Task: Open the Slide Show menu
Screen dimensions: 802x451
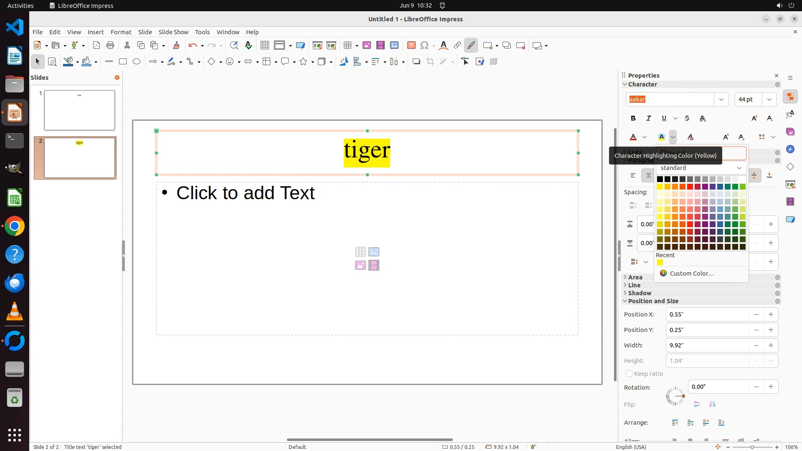Action: pos(173,32)
